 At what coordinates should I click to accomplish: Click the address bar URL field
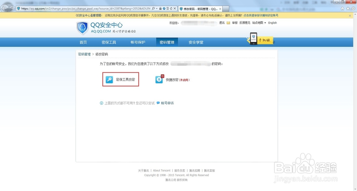coord(86,9)
